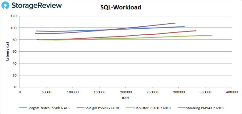Screen dimensions: 242x114
Task: Click the 200000 tick on IOPS axis
Action: [126, 92]
